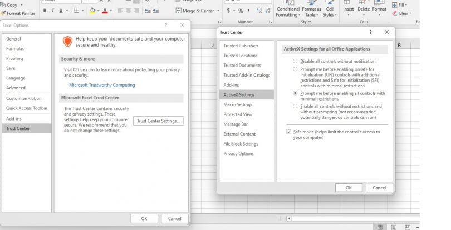451x230 pixels.
Task: Apply bold formatting in ribbon
Action: click(x=45, y=11)
